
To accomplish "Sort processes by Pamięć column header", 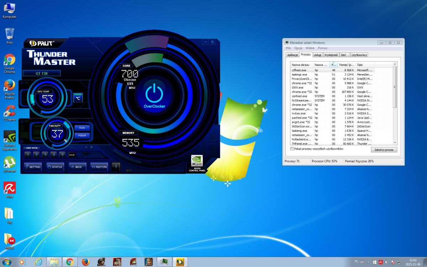I will click(347, 65).
